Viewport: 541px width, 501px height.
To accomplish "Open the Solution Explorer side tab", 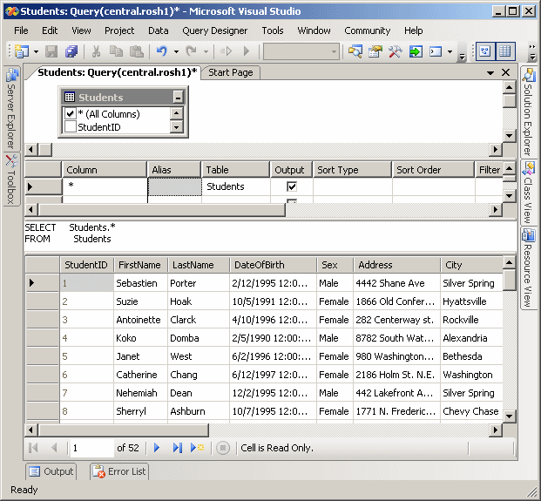I will (528, 112).
